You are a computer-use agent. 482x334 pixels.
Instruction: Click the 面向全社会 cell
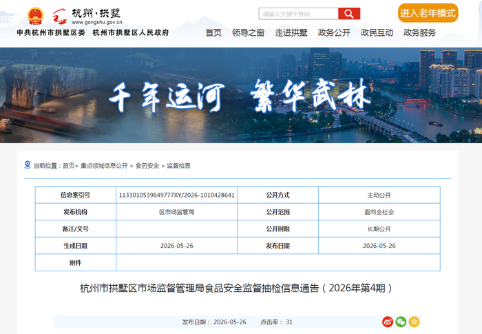pos(379,212)
